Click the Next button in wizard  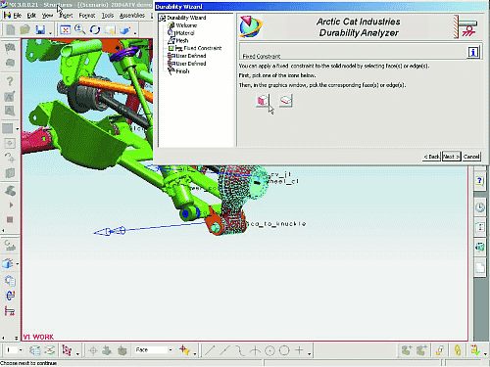pyautogui.click(x=452, y=157)
